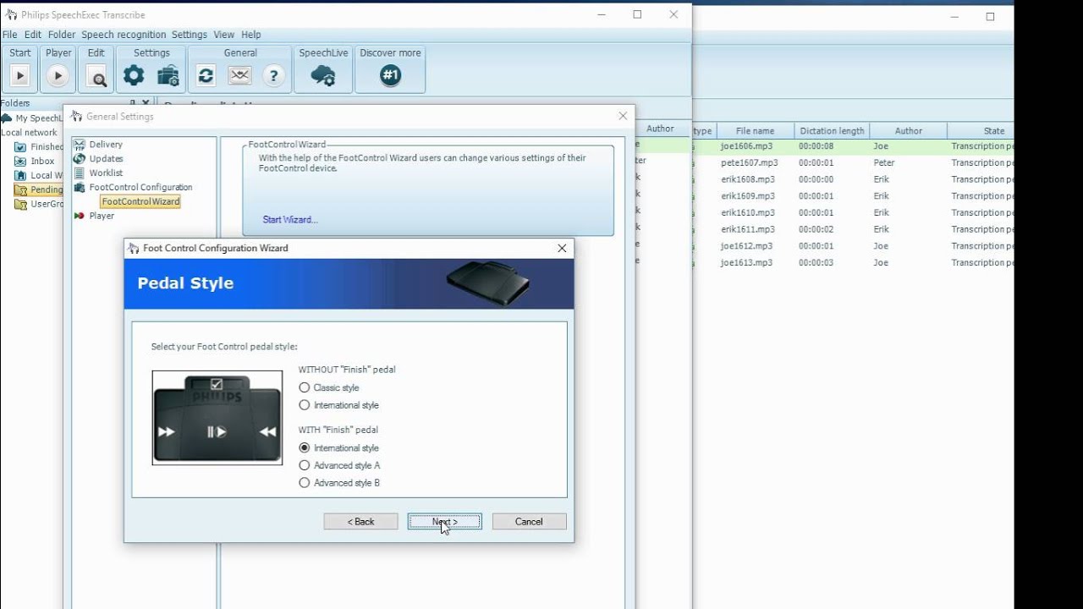Click the Pending folder icon
Screen dimensions: 1083x609
(20, 190)
